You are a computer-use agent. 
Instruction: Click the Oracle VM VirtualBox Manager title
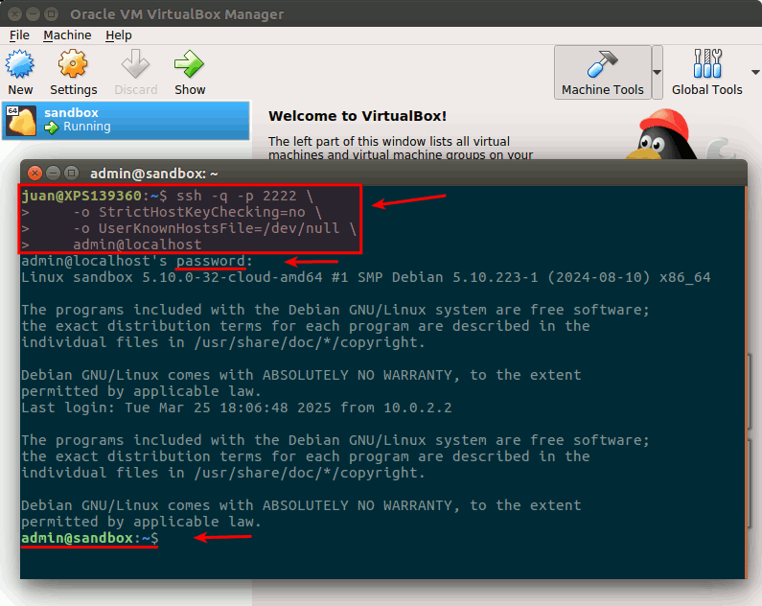tap(177, 14)
